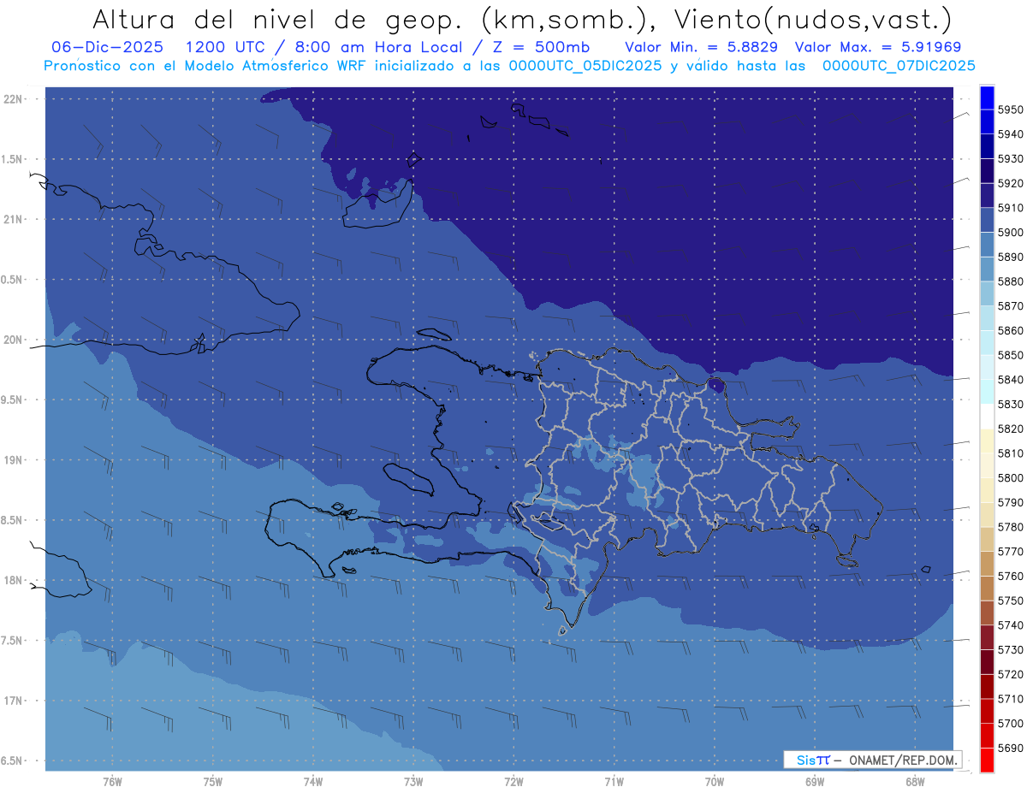Click the '1.5N' latitude label

tap(12, 159)
